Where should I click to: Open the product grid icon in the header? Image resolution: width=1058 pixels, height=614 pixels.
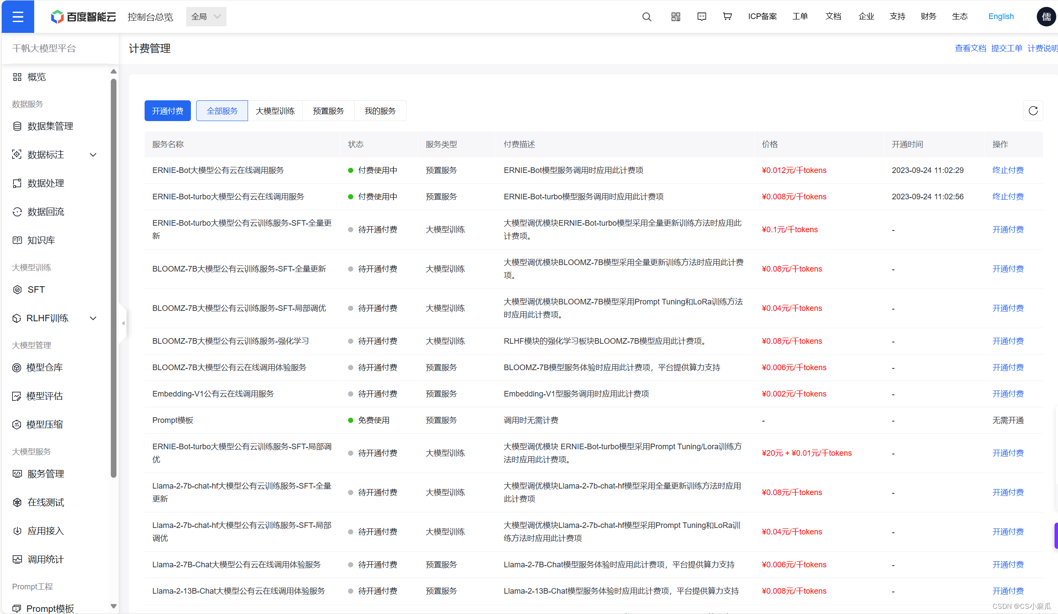(675, 16)
